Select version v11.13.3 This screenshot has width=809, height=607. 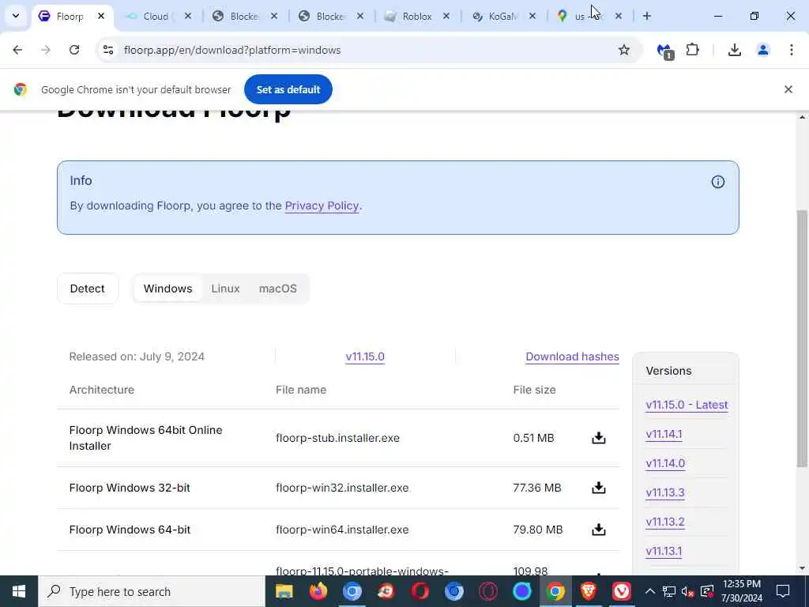(665, 492)
